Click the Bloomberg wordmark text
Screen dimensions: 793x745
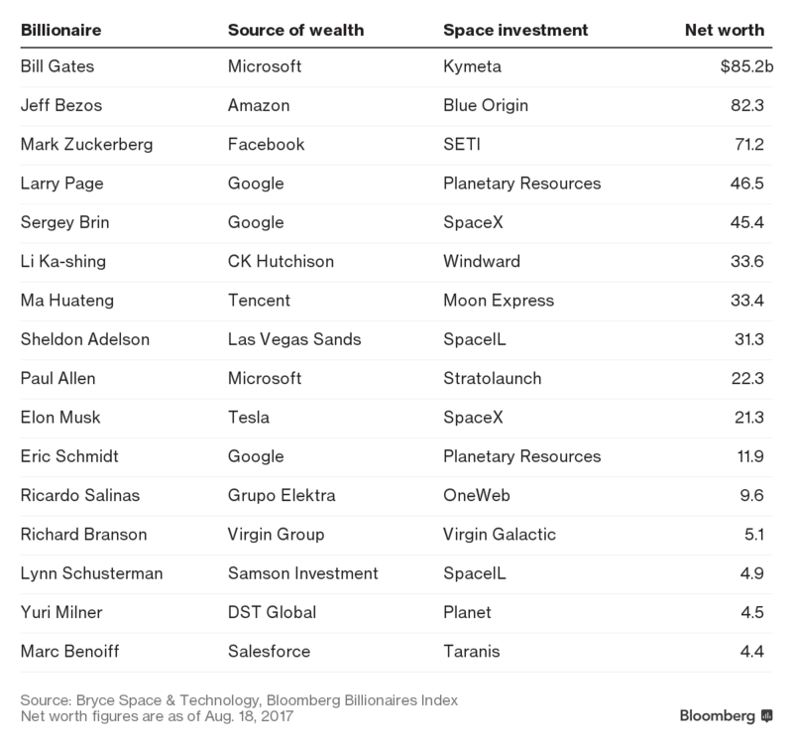point(718,715)
